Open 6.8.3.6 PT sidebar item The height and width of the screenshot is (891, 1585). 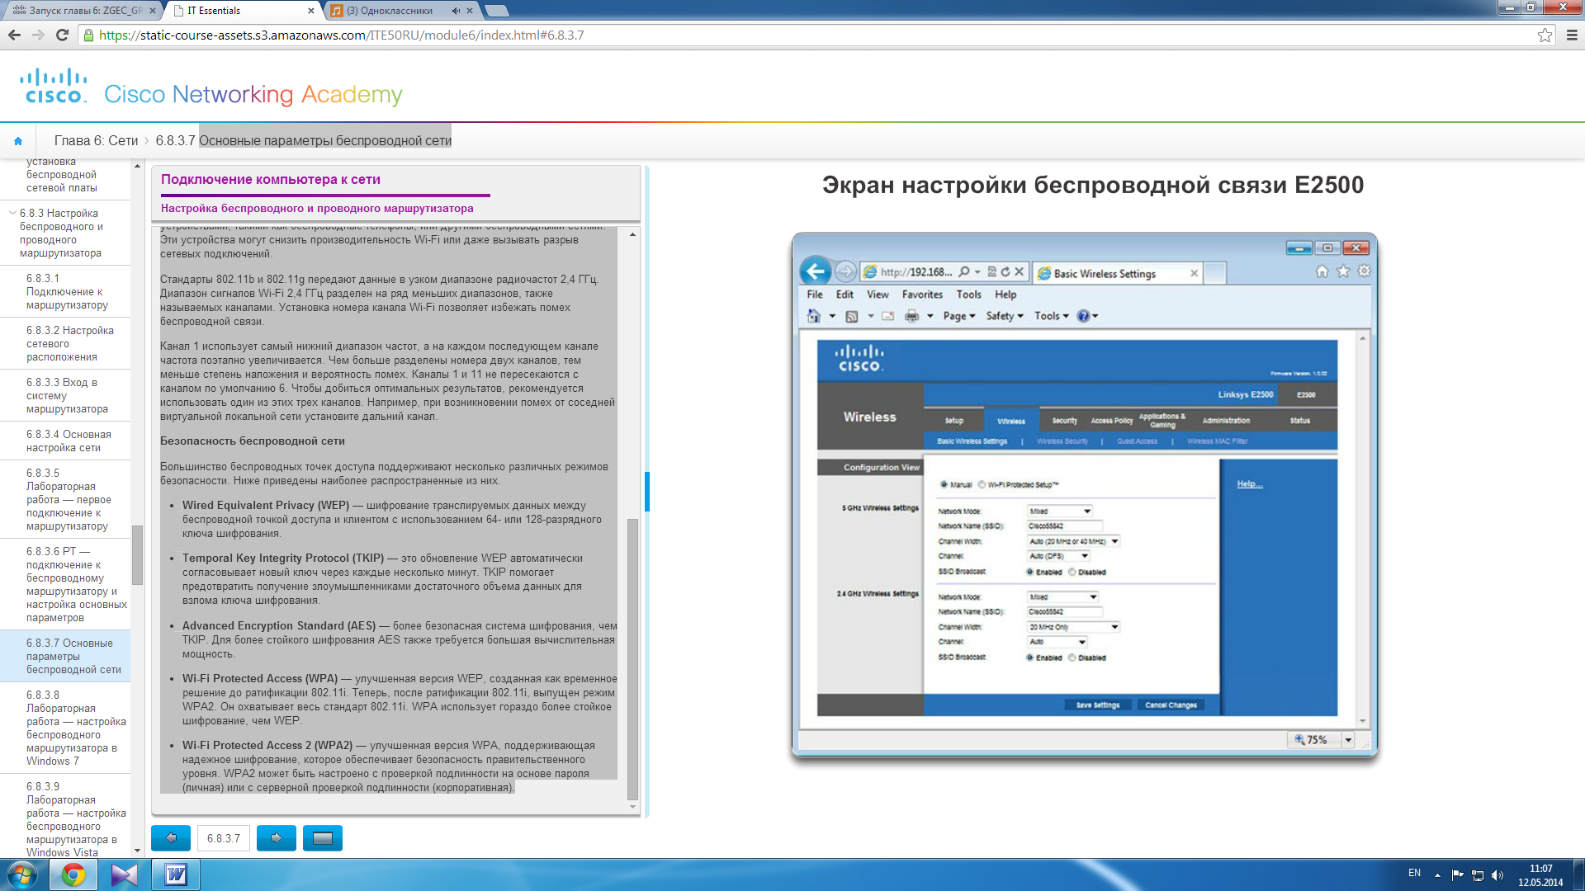tap(66, 585)
